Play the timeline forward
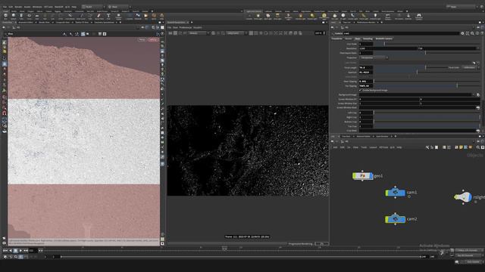This screenshot has height=272, width=485. coord(20,251)
